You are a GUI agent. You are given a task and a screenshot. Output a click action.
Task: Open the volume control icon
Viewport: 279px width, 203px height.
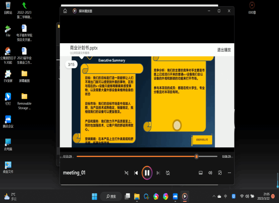[x=210, y=173]
